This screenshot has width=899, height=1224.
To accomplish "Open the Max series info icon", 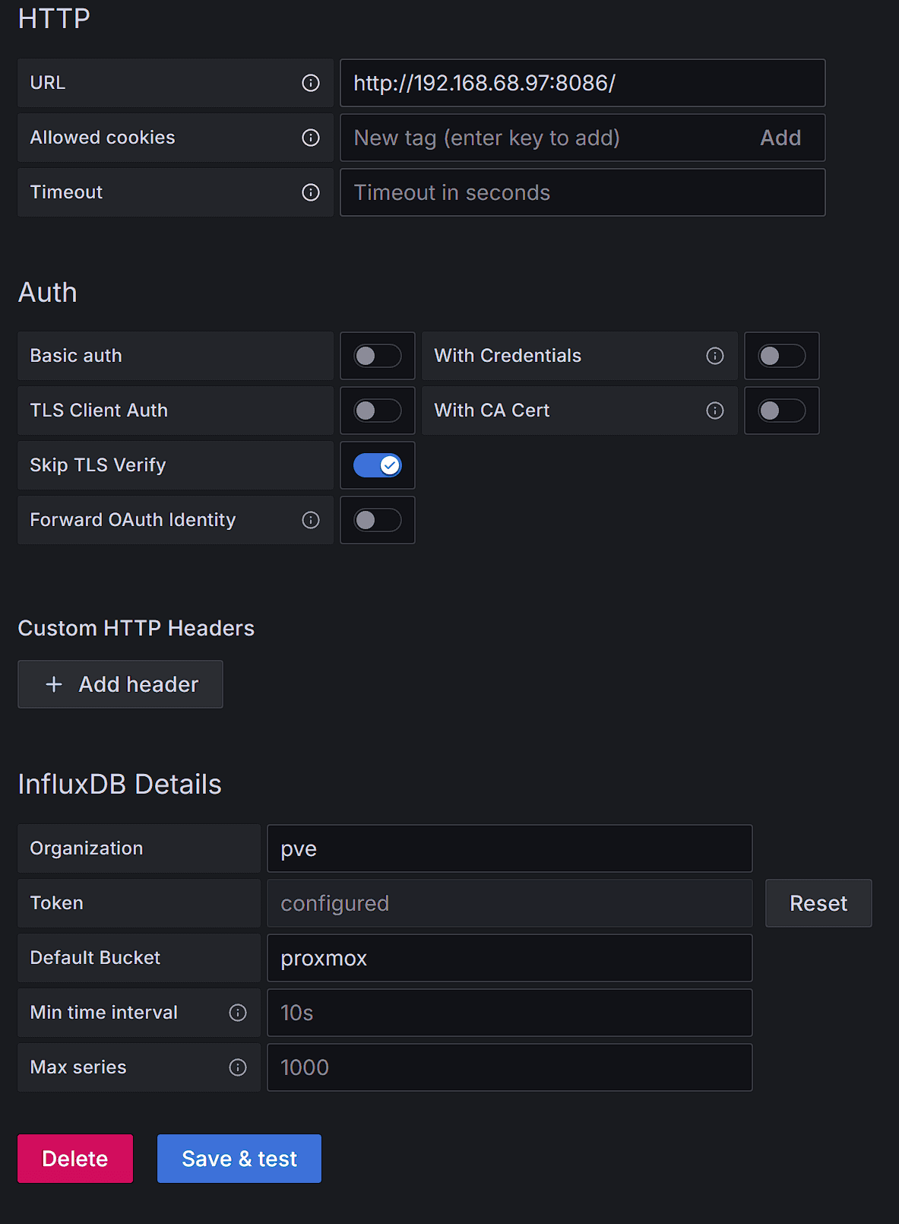I will (x=238, y=1067).
